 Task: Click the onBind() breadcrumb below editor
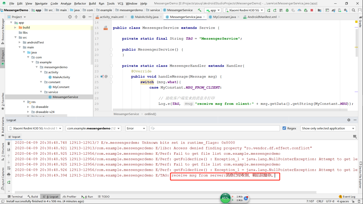point(150,114)
